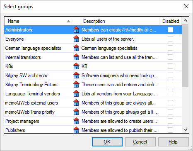Image resolution: width=193 pixels, height=151 pixels.
Task: Click the house icon for Kilgray Terminology Editors
Action: (x=76, y=84)
